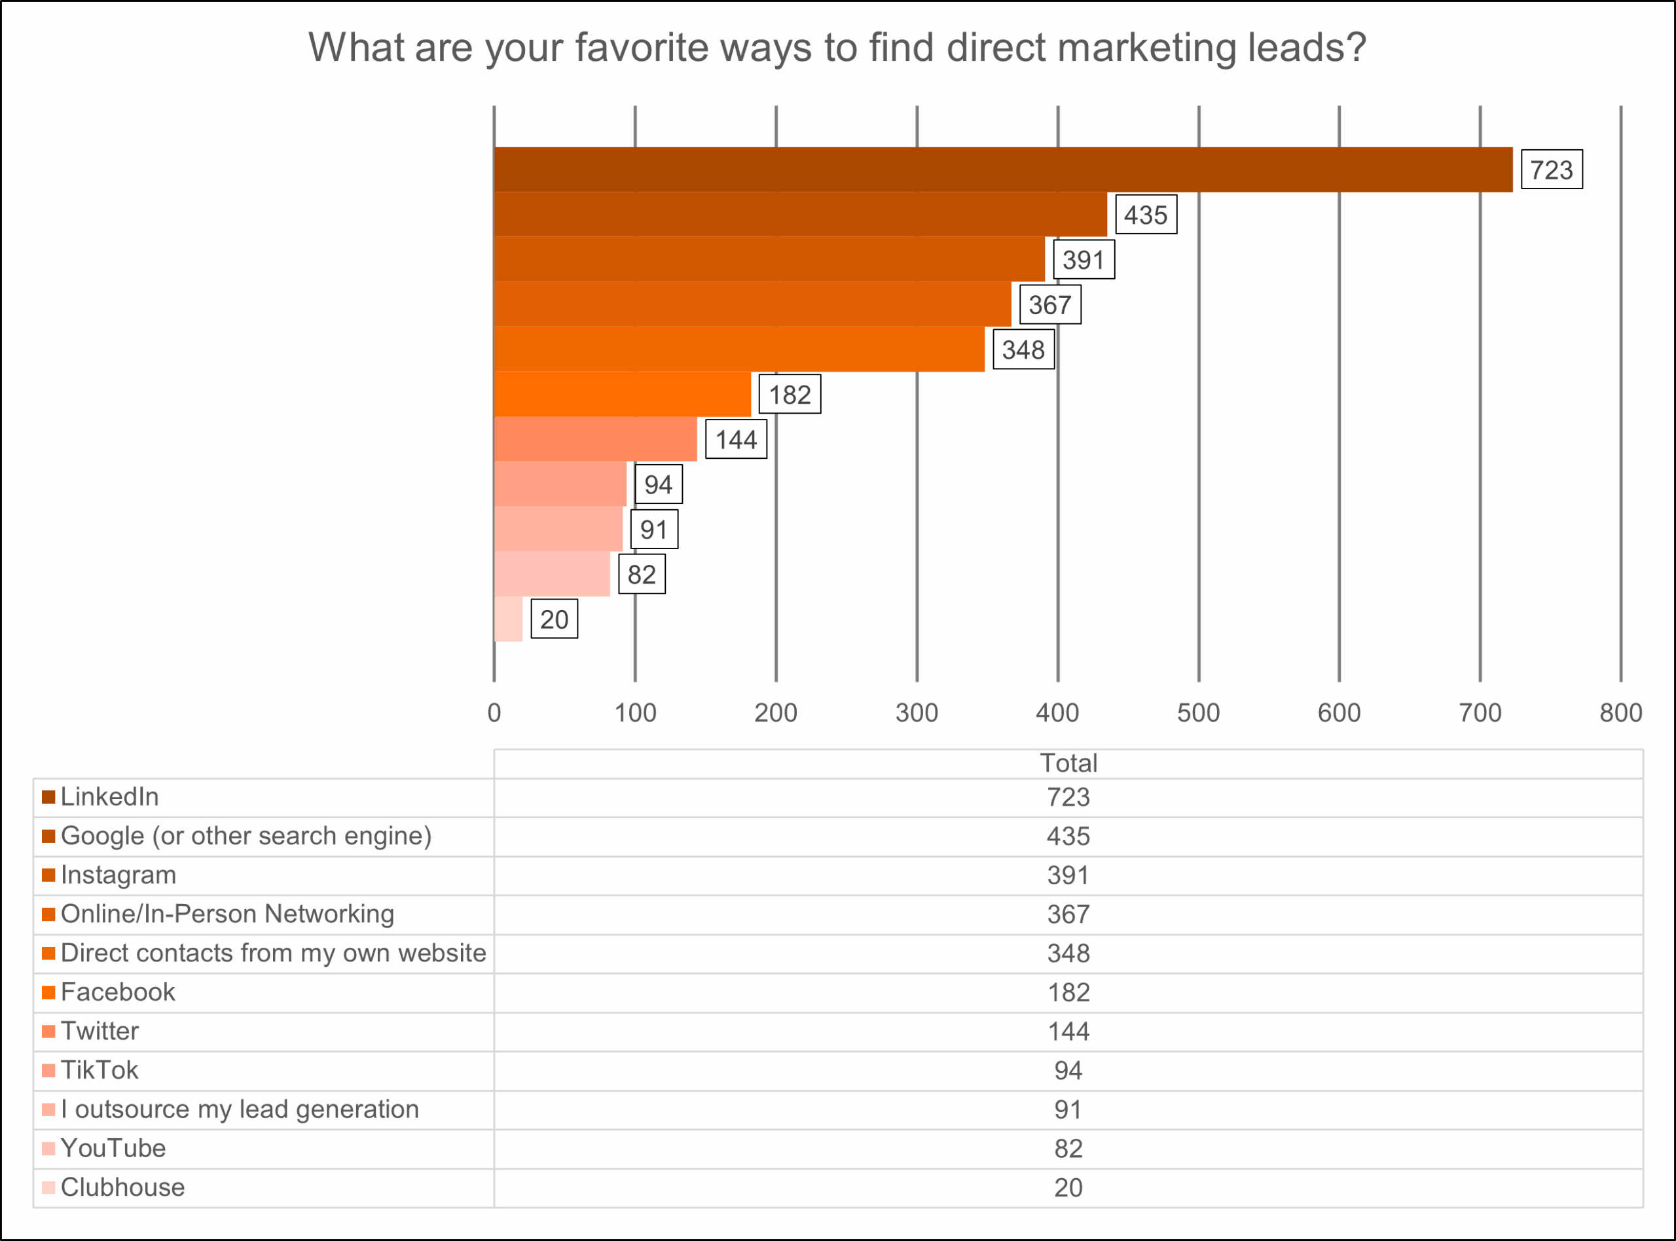1676x1241 pixels.
Task: Select the 391 data label
Action: point(1084,260)
